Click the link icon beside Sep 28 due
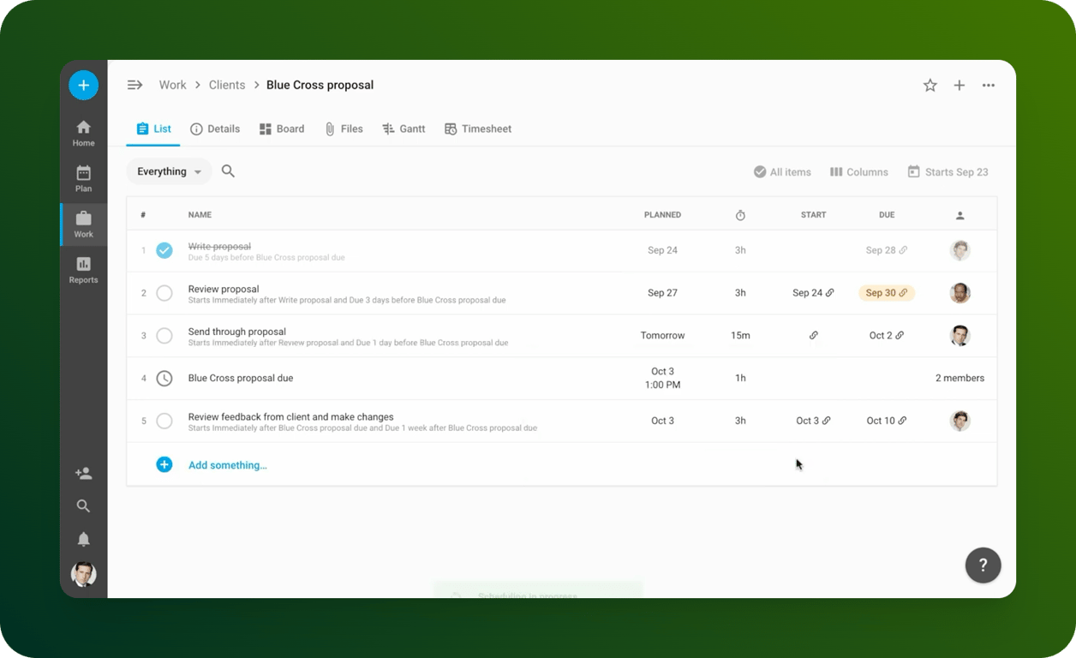 coord(903,250)
